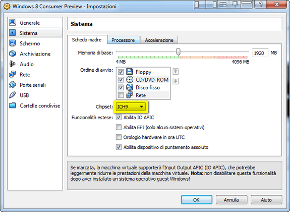Uncheck CD/DVD-ROM in boot order
This screenshot has width=290, height=212.
pyautogui.click(x=121, y=80)
